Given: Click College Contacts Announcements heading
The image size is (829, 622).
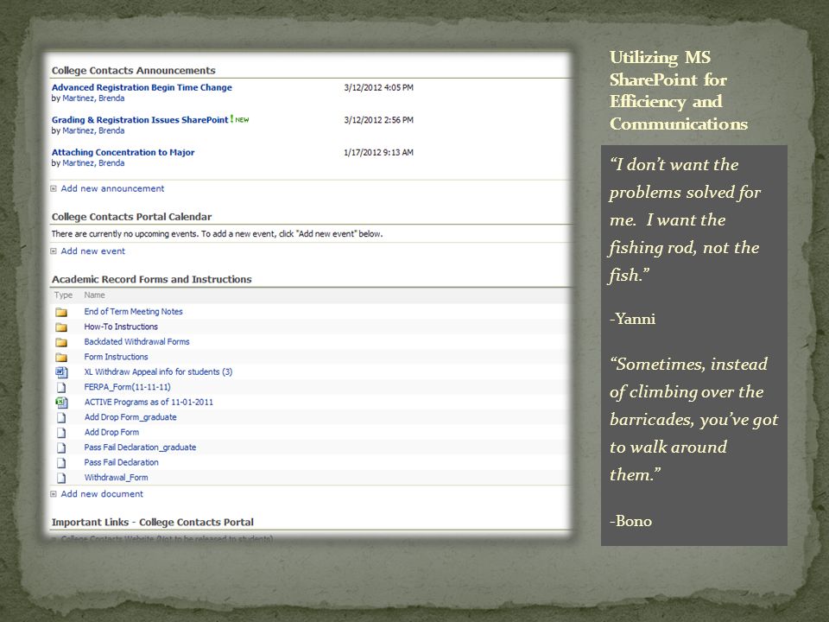Looking at the screenshot, I should click(134, 70).
